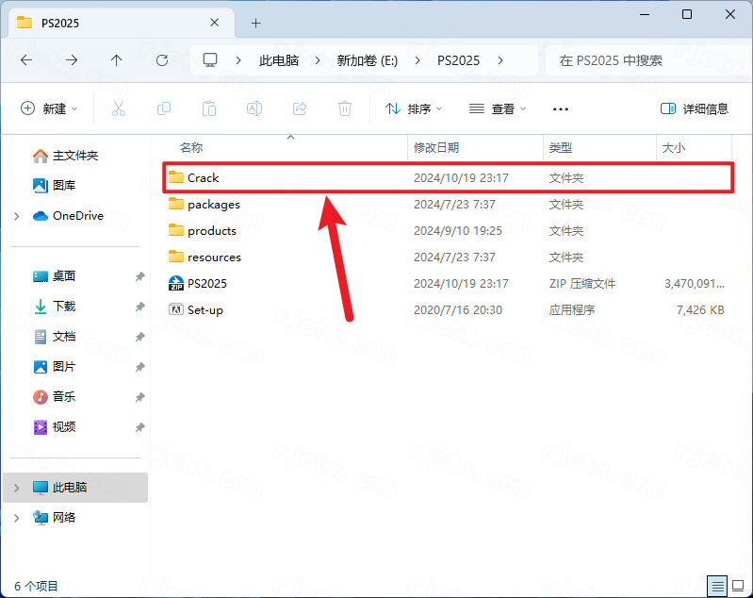
Task: Click the Delete trash bin icon
Action: point(345,108)
